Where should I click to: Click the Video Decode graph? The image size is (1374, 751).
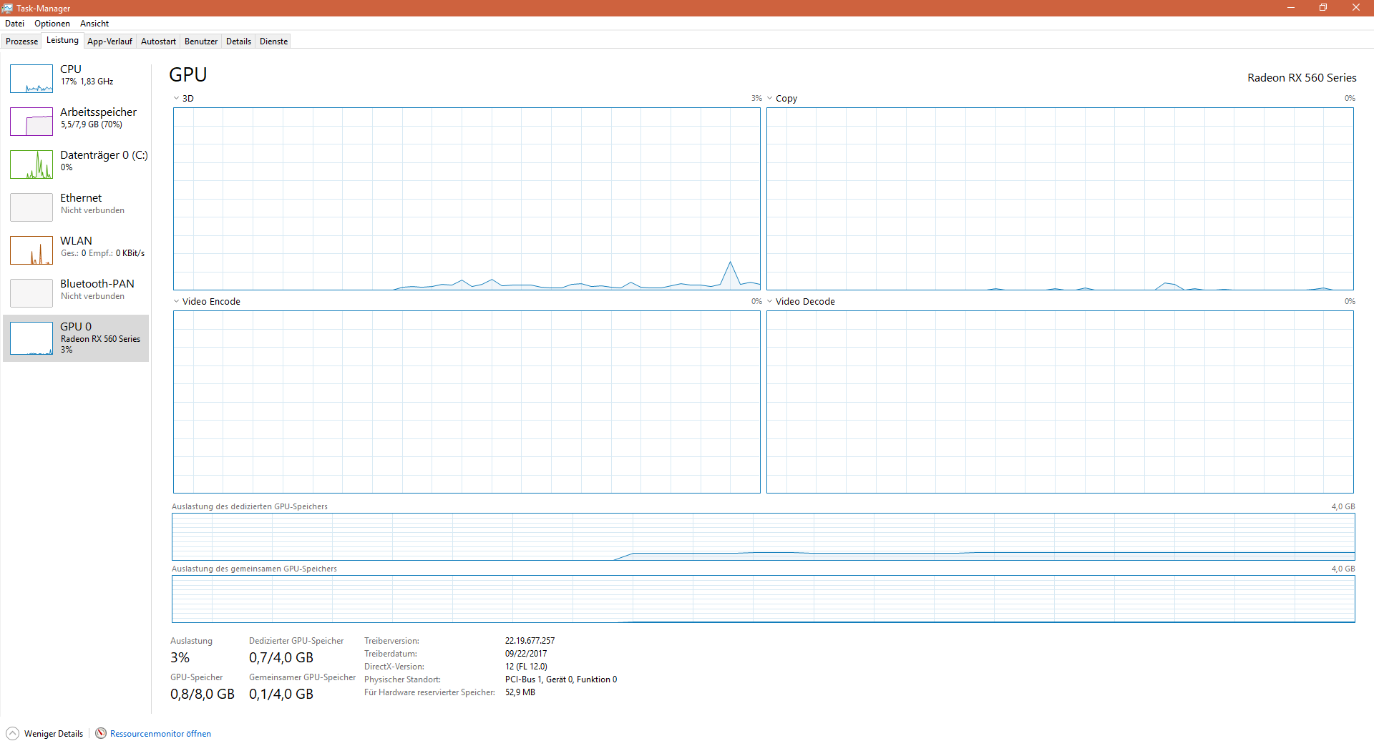coord(1060,402)
